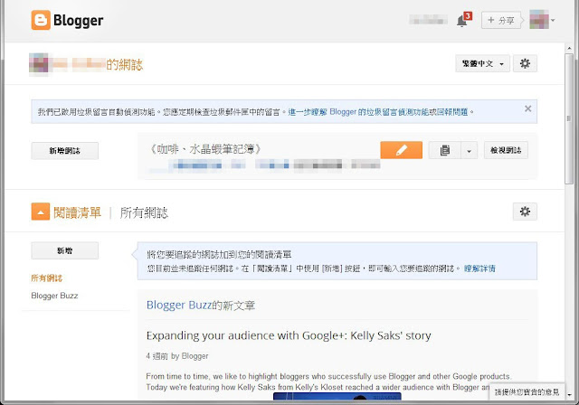Screen dimensions: 579x405
Task: Dismiss the spam notice with the X
Action: [527, 108]
